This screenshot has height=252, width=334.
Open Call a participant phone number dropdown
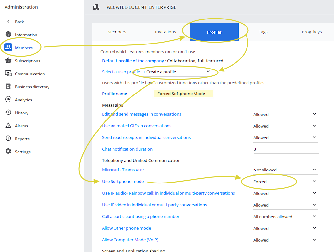tap(286, 217)
